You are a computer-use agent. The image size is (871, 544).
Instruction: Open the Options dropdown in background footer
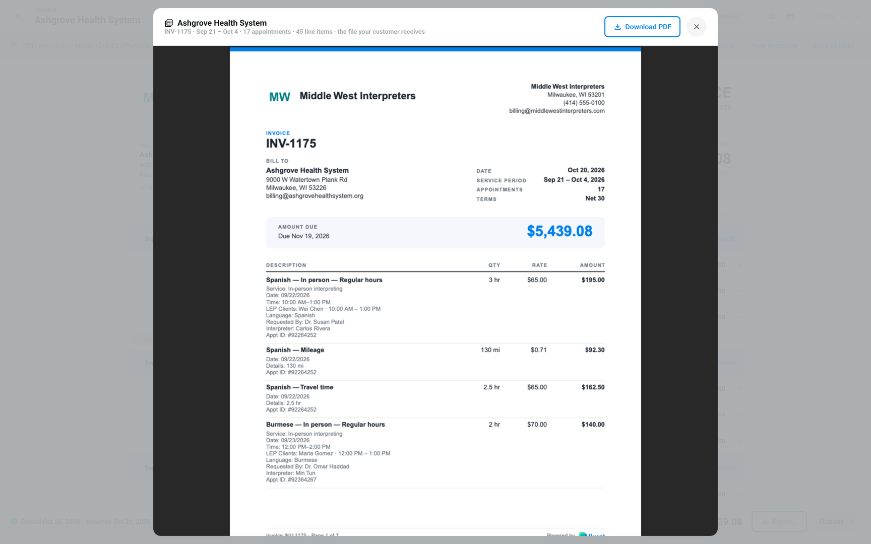coord(836,521)
